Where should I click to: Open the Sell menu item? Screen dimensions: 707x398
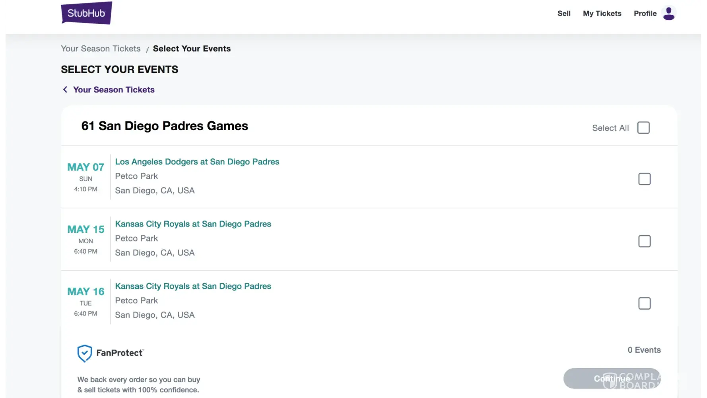(563, 14)
